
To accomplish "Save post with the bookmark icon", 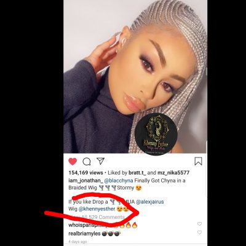I will coord(198,161).
